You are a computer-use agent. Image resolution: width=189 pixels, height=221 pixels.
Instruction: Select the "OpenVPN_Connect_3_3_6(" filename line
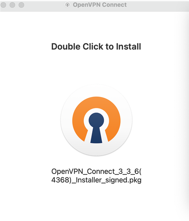(x=96, y=171)
